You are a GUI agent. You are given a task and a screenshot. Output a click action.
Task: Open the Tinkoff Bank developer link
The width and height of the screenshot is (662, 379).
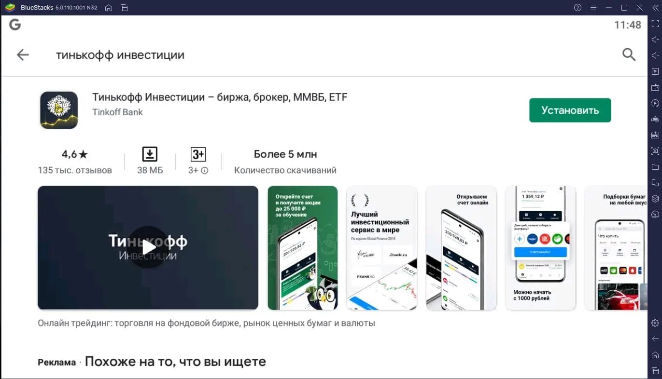pos(117,112)
